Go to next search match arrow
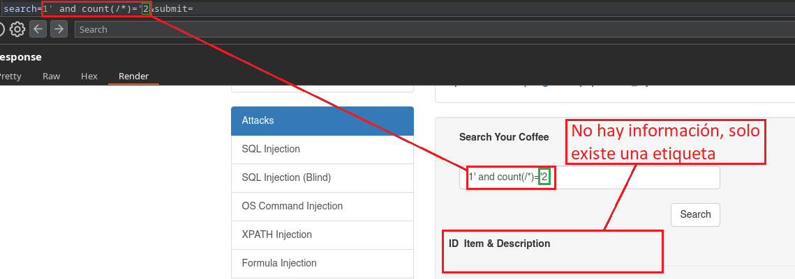The image size is (795, 279). tap(59, 29)
